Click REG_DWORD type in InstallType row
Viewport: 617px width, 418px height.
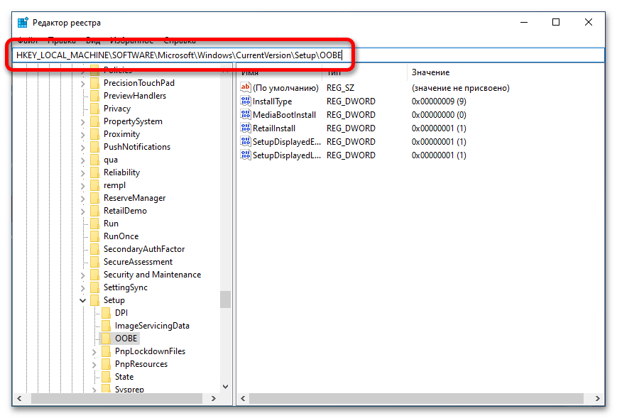[x=351, y=101]
